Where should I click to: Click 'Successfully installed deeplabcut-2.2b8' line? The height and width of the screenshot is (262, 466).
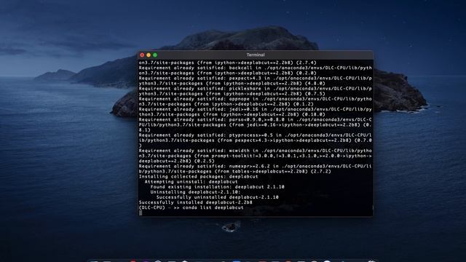[x=196, y=202]
